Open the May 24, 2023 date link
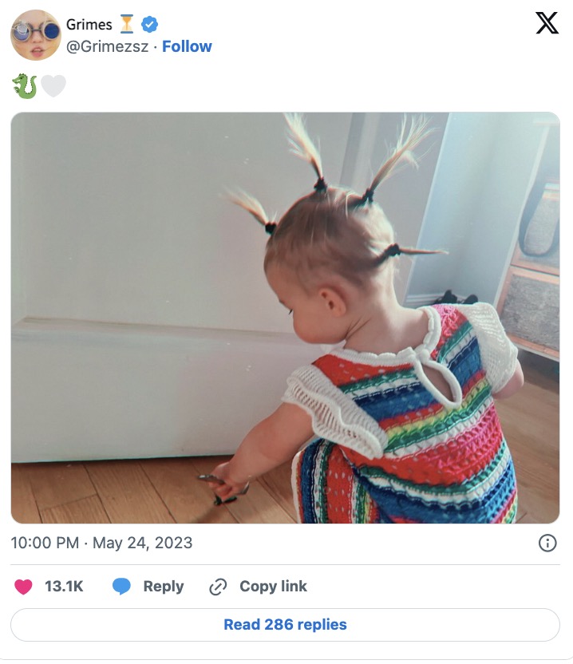 coord(143,543)
